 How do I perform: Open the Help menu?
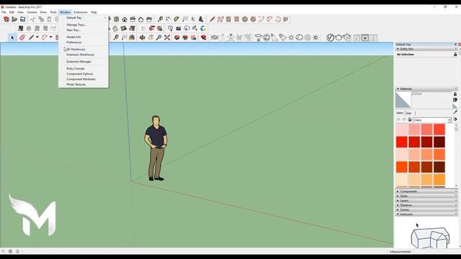94,12
